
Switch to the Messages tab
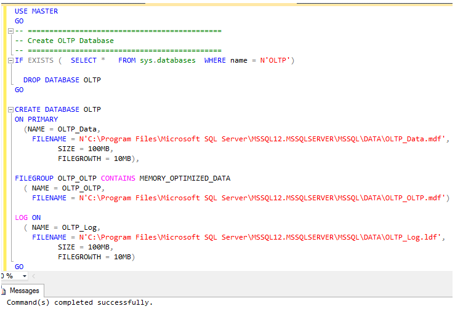tap(24, 291)
